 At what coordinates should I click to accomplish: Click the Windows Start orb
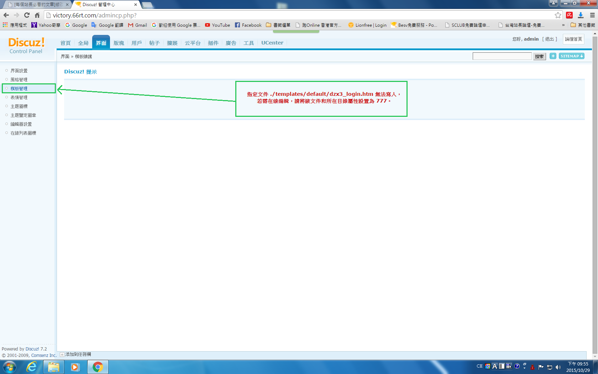point(10,367)
